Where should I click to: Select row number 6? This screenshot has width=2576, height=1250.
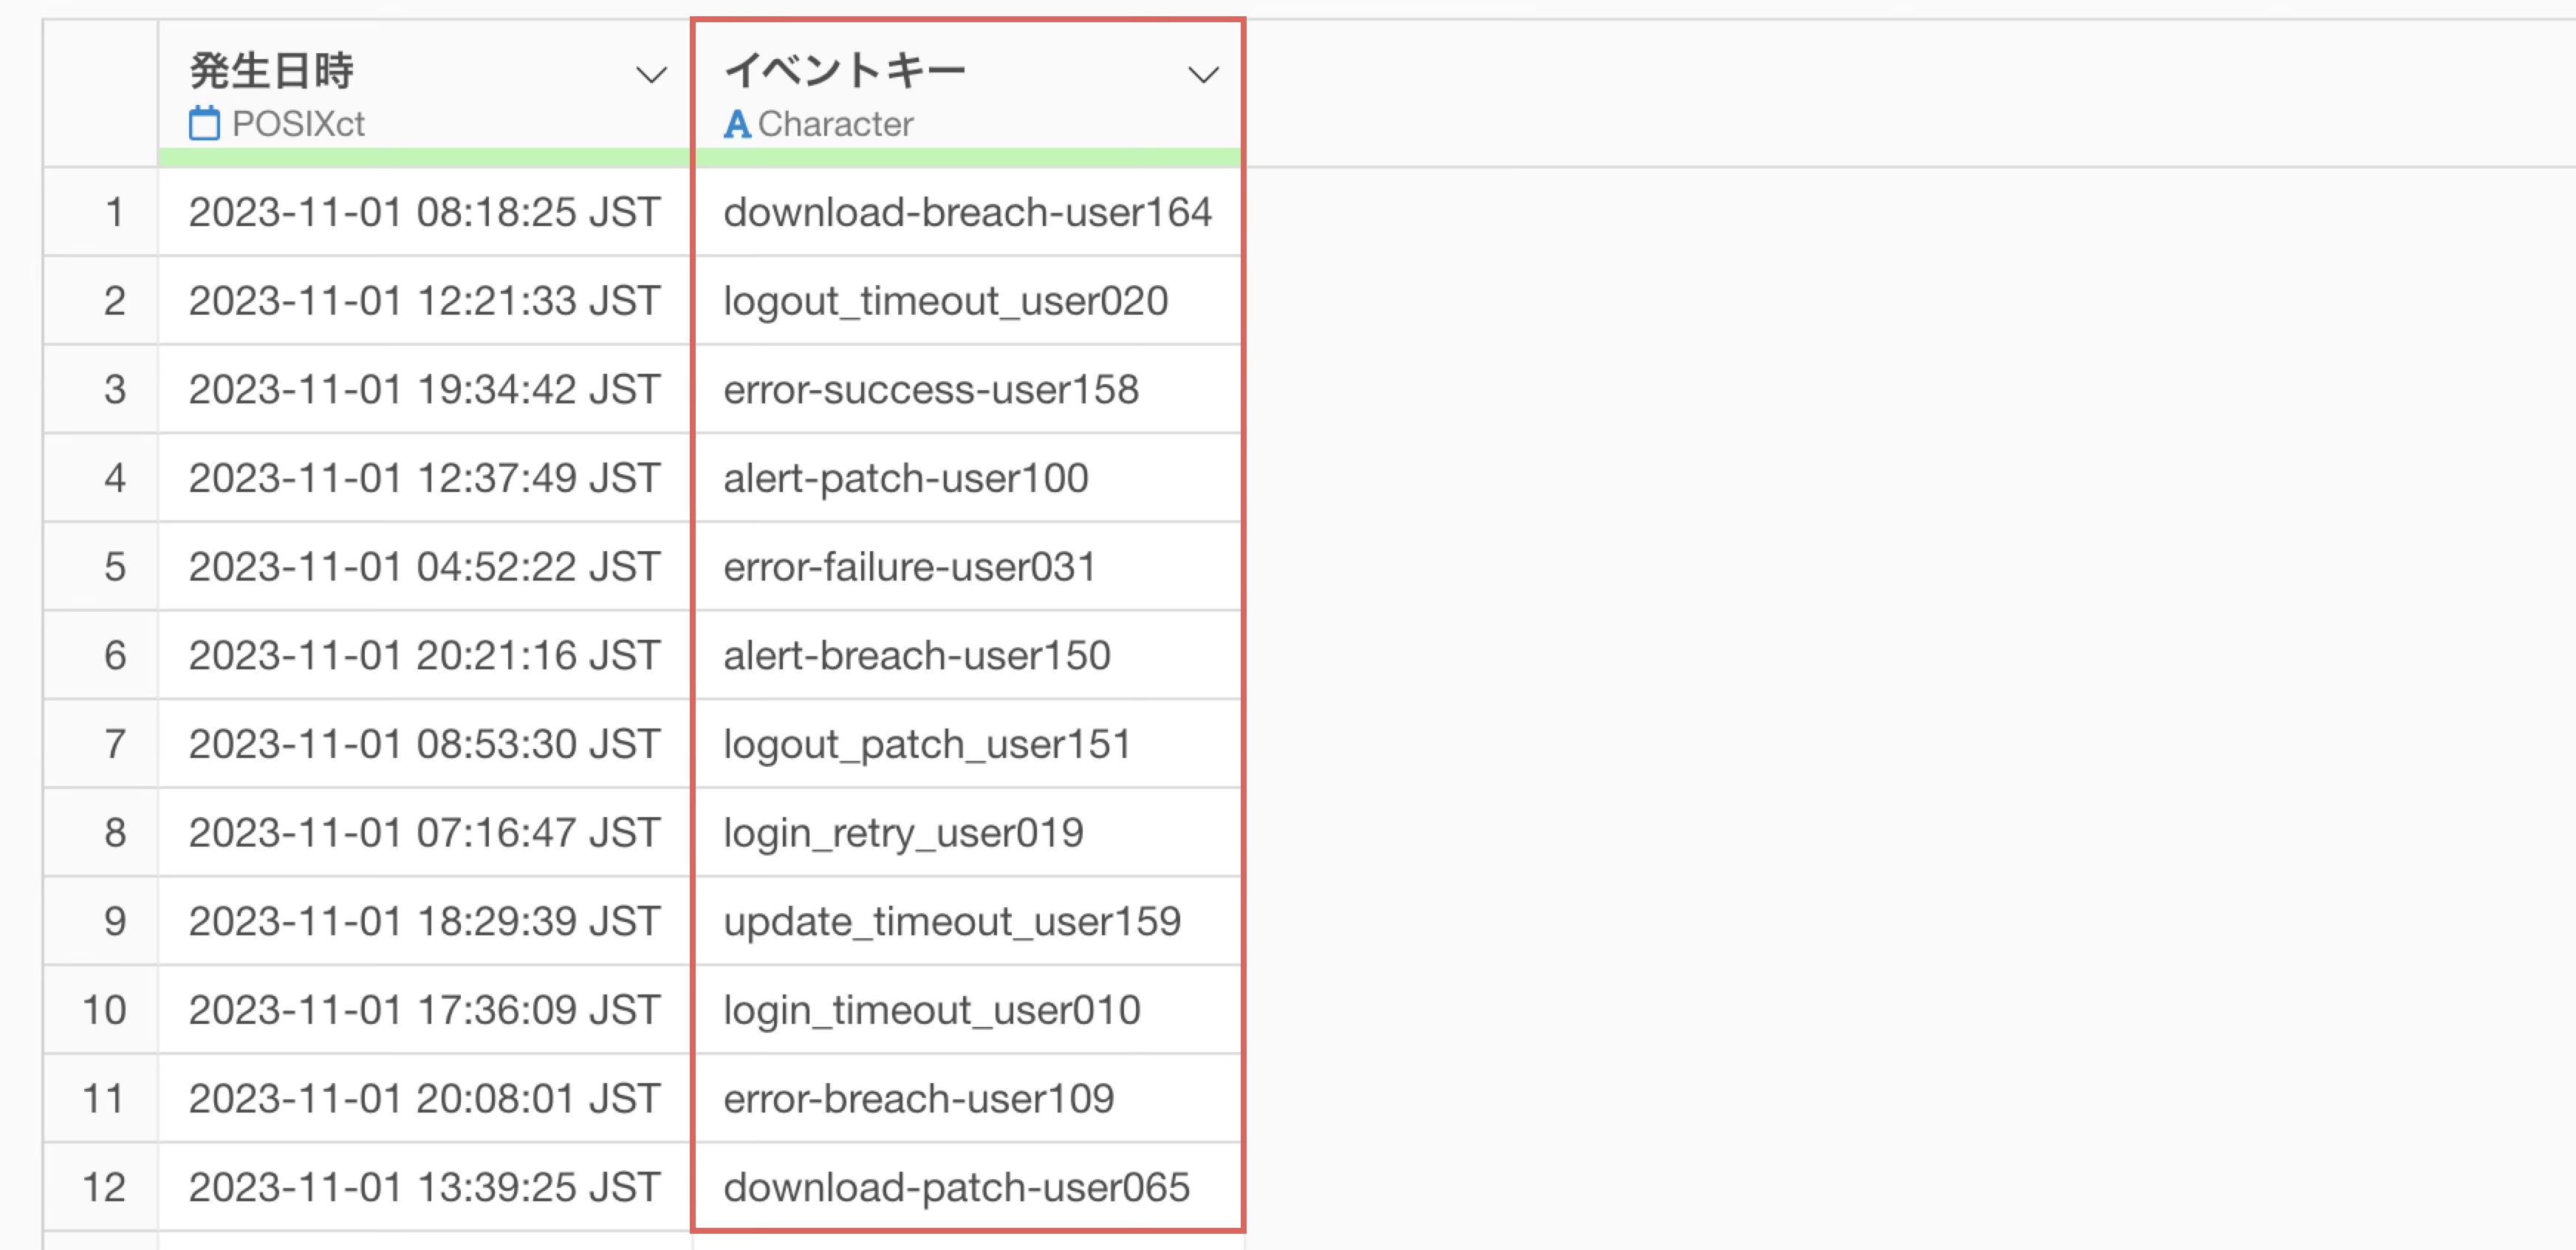[114, 656]
